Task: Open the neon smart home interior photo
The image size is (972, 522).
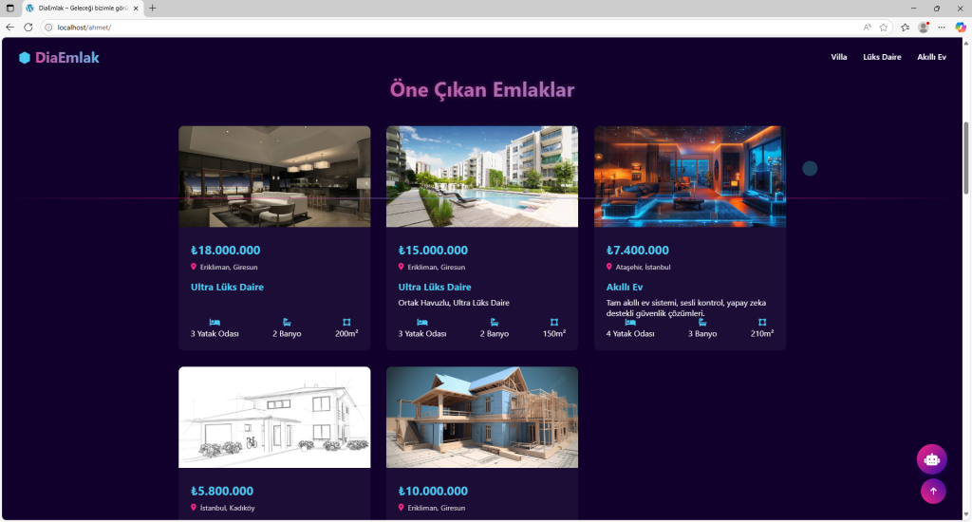Action: [x=690, y=177]
